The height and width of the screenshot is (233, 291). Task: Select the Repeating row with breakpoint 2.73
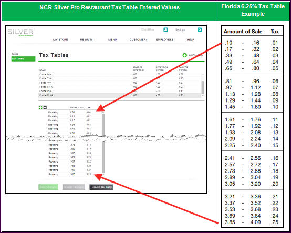point(74,145)
